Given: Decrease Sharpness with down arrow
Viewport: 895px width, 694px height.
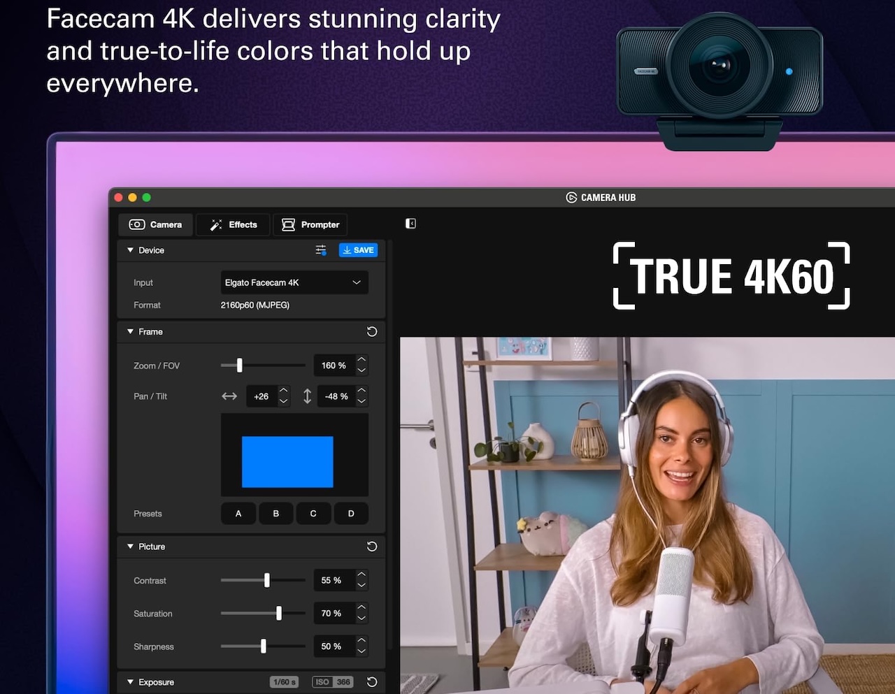Looking at the screenshot, I should 361,651.
